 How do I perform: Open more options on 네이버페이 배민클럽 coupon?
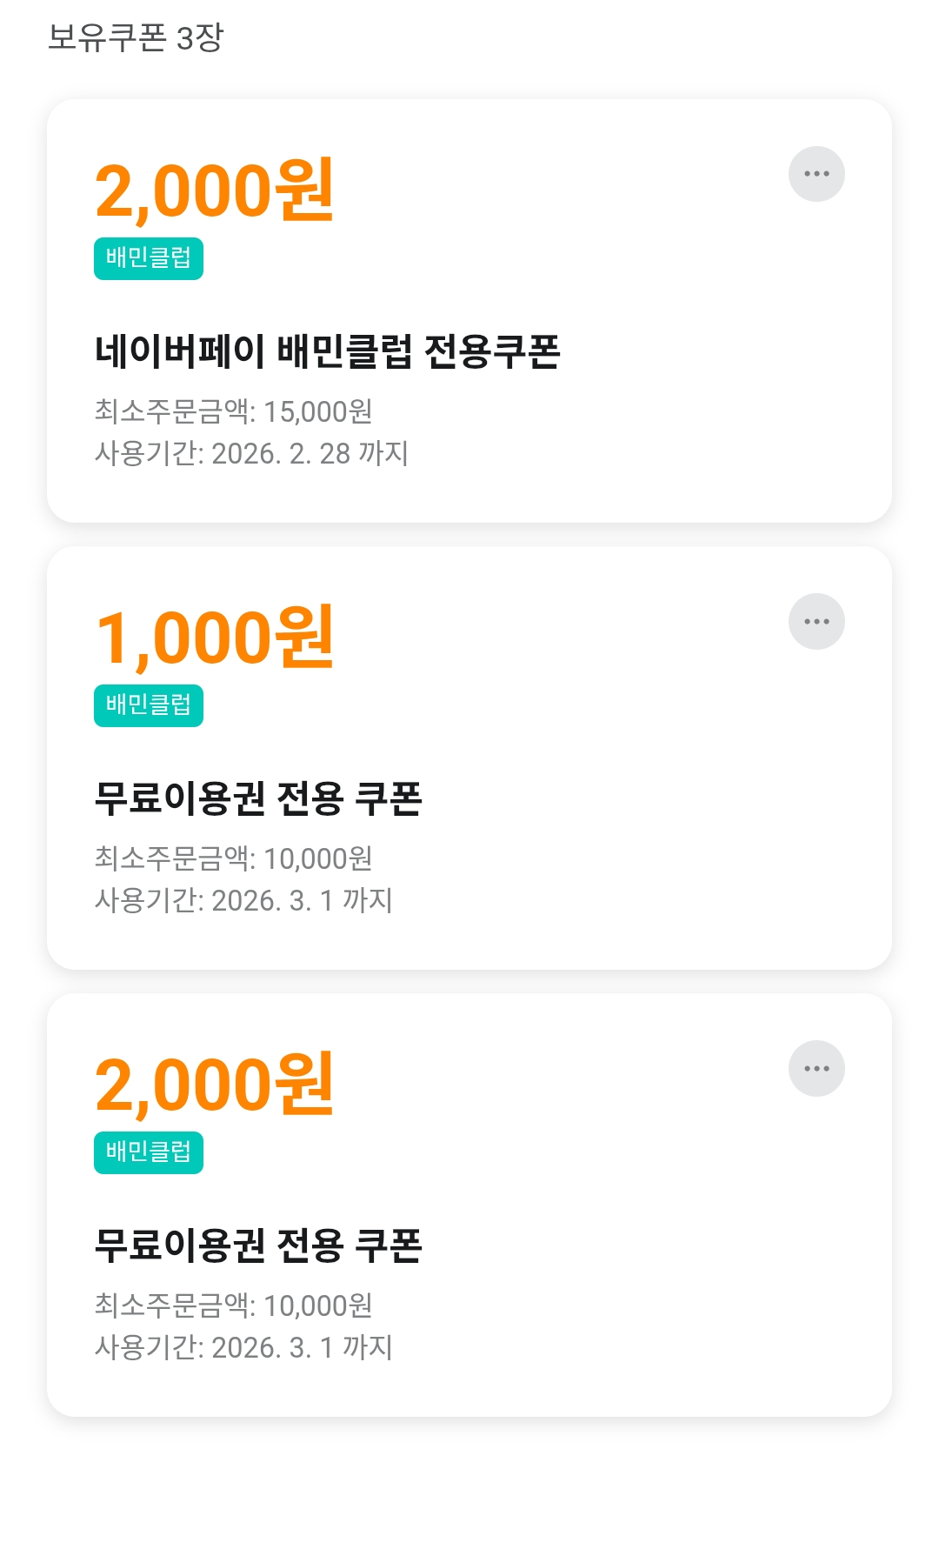(x=816, y=174)
